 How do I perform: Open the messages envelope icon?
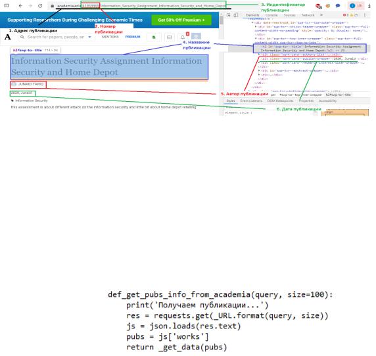[x=170, y=37]
